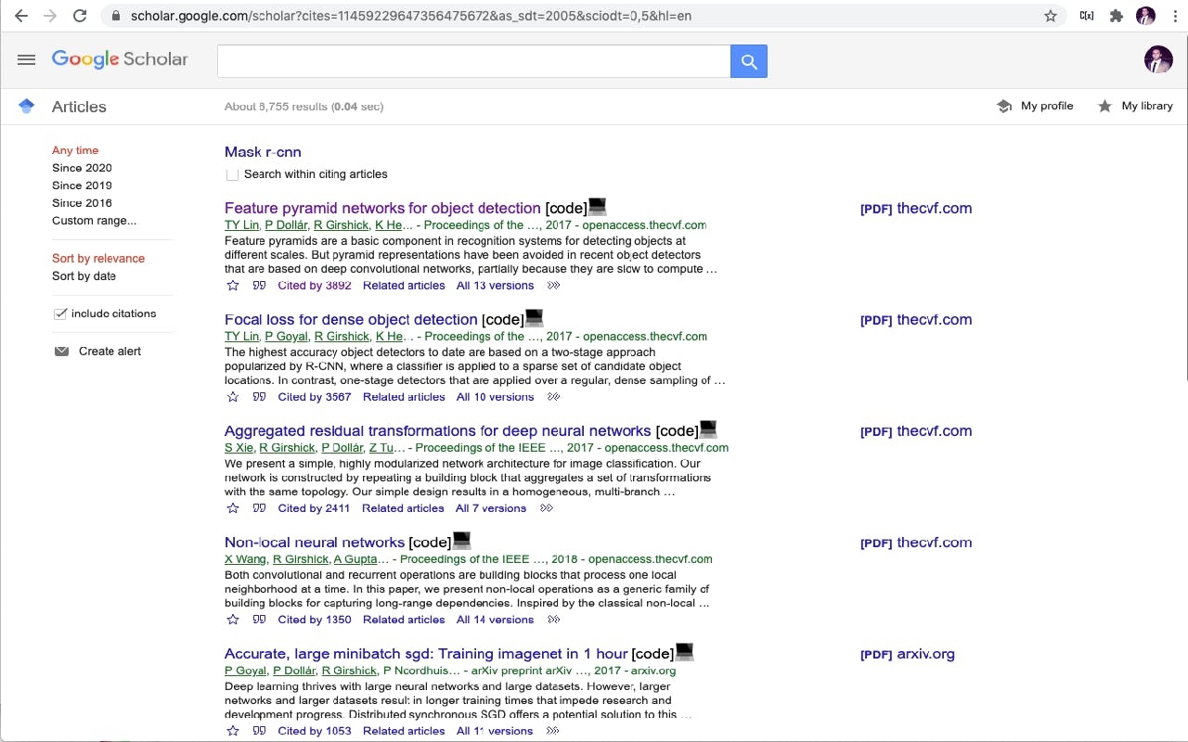Open author link R Girshick under Focal loss
The image size is (1188, 742).
(x=342, y=337)
